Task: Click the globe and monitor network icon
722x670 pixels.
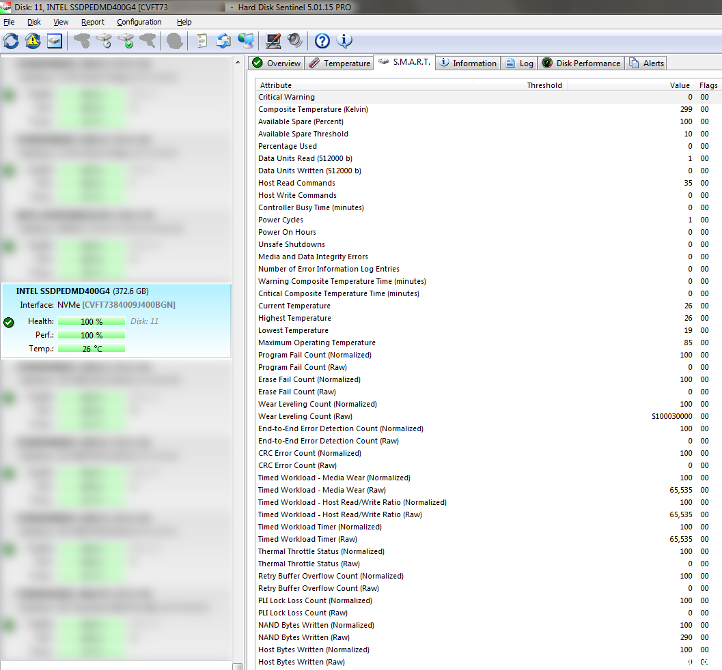Action: [246, 41]
